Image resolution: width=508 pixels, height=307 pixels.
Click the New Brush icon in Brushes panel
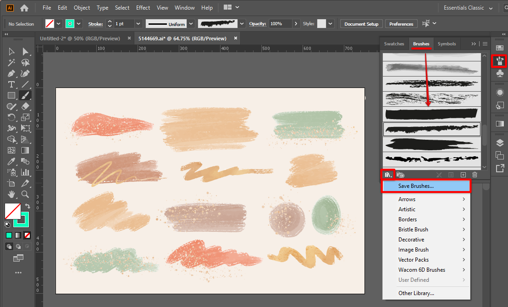click(463, 175)
